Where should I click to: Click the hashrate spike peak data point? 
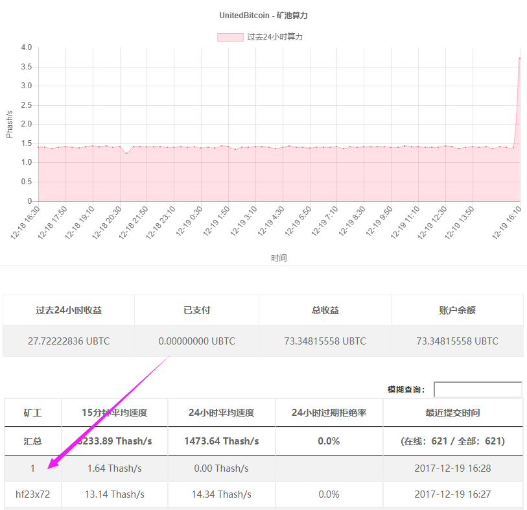520,58
